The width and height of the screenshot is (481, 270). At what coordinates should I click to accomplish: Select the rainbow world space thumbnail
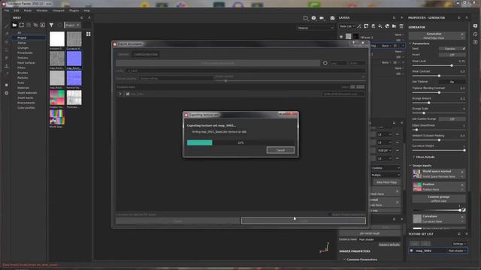[57, 117]
